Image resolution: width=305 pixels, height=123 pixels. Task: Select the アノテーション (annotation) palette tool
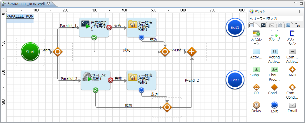click(292, 38)
